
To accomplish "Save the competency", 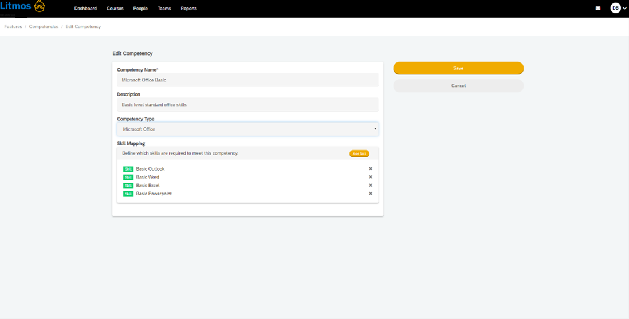I will [x=458, y=68].
